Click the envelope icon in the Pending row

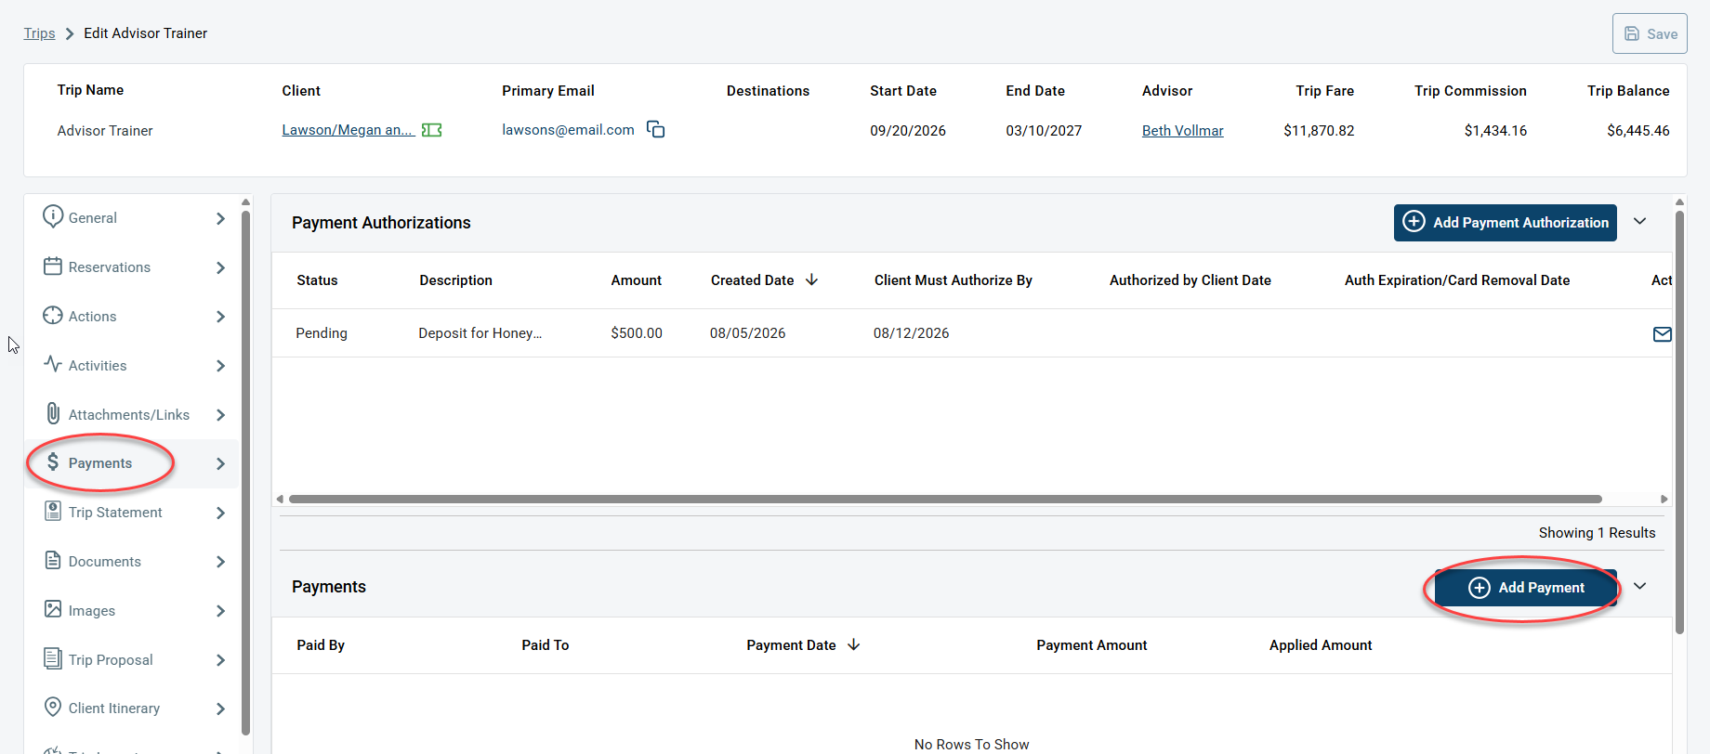1663,334
